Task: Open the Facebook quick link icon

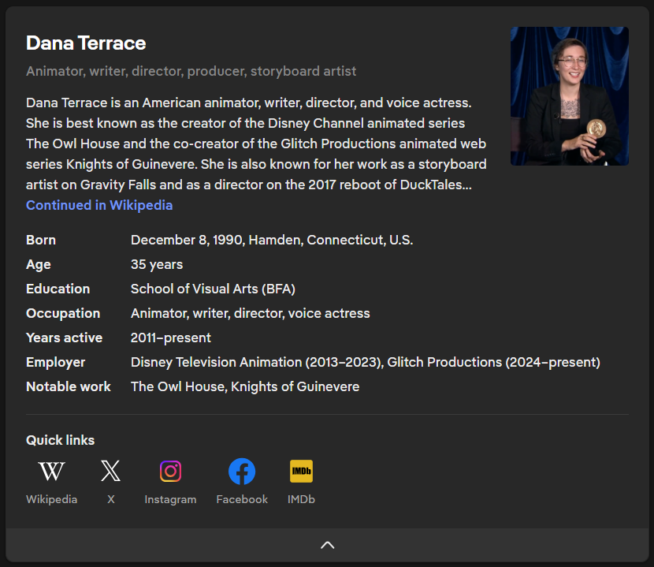Action: click(x=242, y=472)
